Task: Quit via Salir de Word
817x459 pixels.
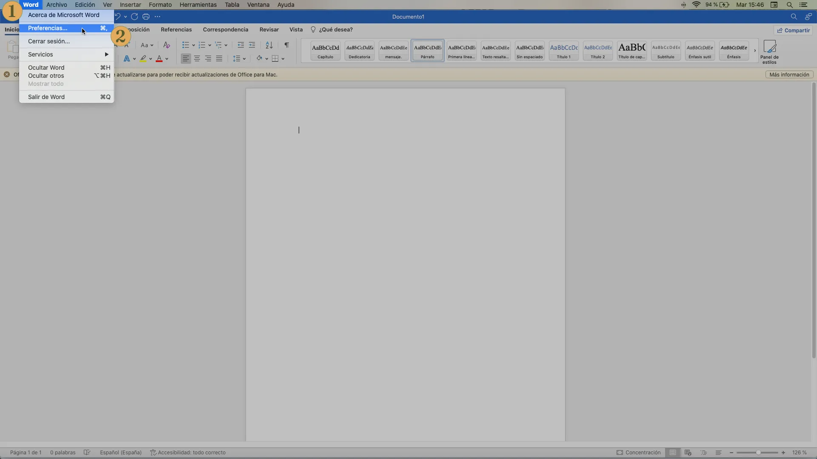Action: tap(66, 97)
